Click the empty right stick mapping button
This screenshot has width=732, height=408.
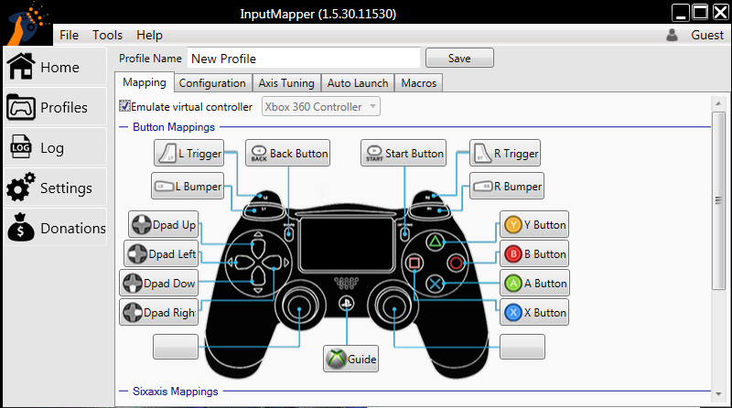522,347
